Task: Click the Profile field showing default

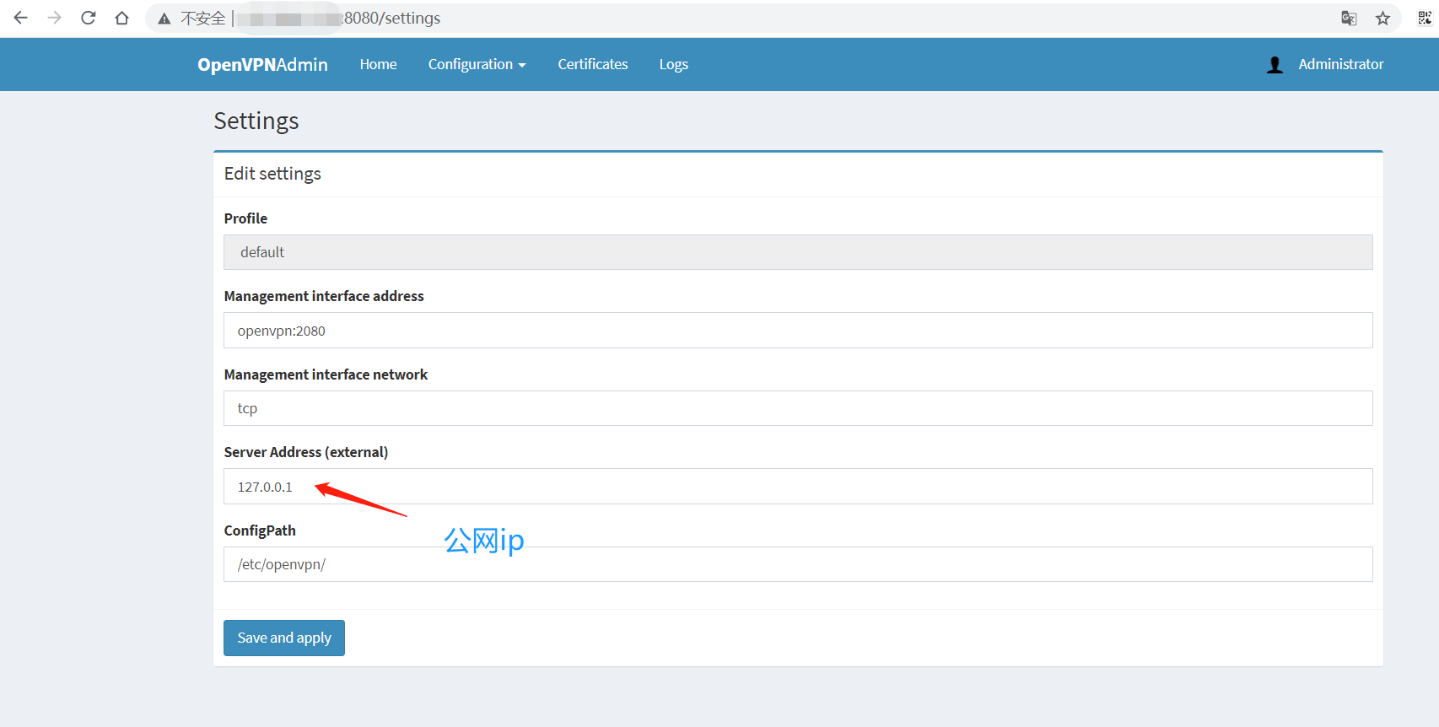Action: tap(798, 252)
